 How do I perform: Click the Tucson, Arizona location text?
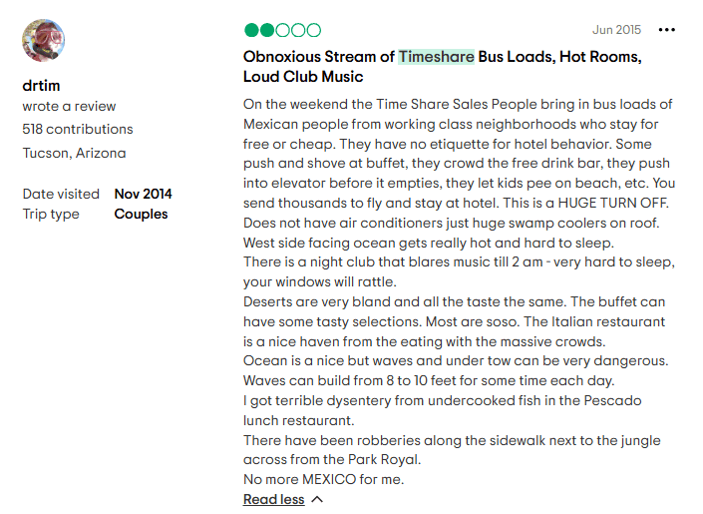pos(75,153)
